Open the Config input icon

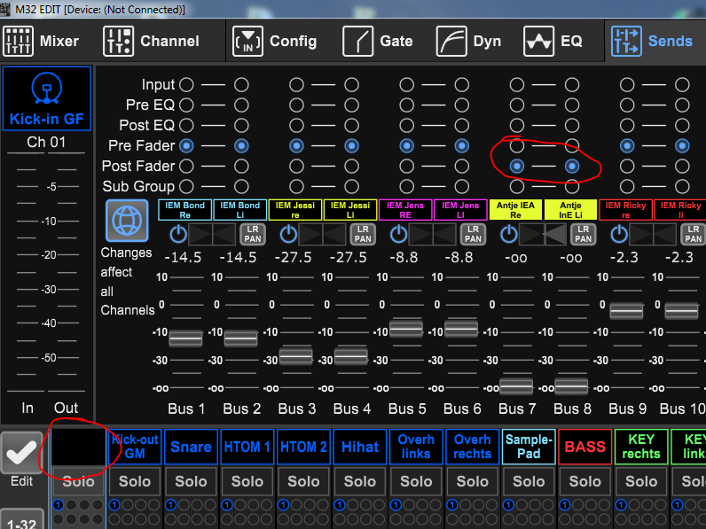[247, 41]
